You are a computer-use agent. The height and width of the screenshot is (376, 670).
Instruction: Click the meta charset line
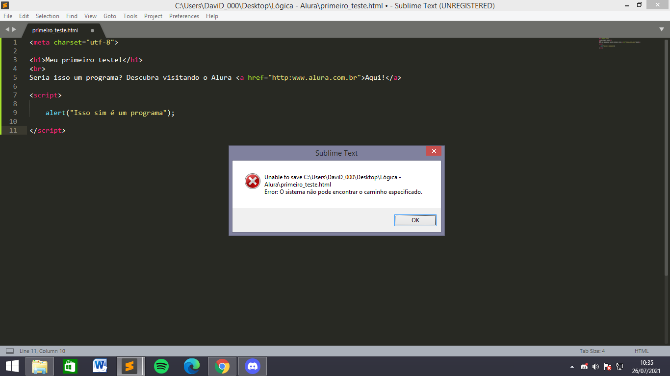tap(74, 42)
